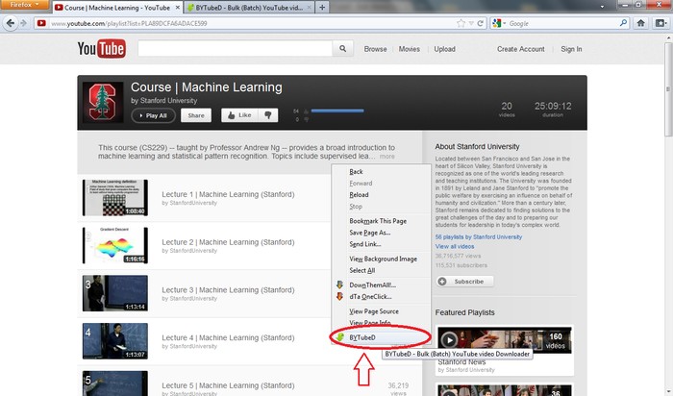Expand course description with more link
Viewport: 673px width, 396px height.
(386, 157)
